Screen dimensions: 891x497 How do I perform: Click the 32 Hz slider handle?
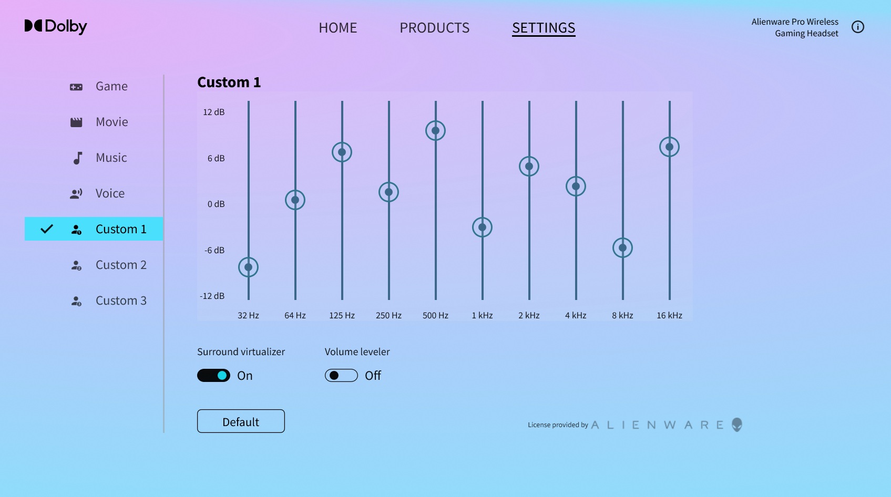248,267
